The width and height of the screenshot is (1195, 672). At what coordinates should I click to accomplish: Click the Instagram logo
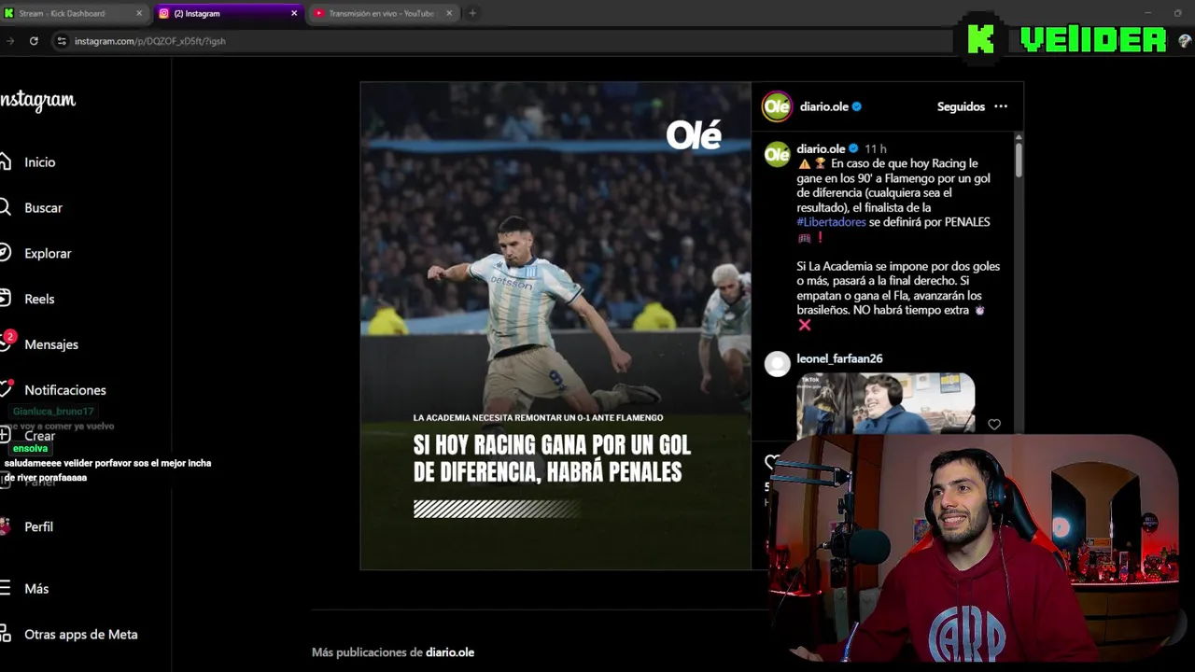coord(37,101)
